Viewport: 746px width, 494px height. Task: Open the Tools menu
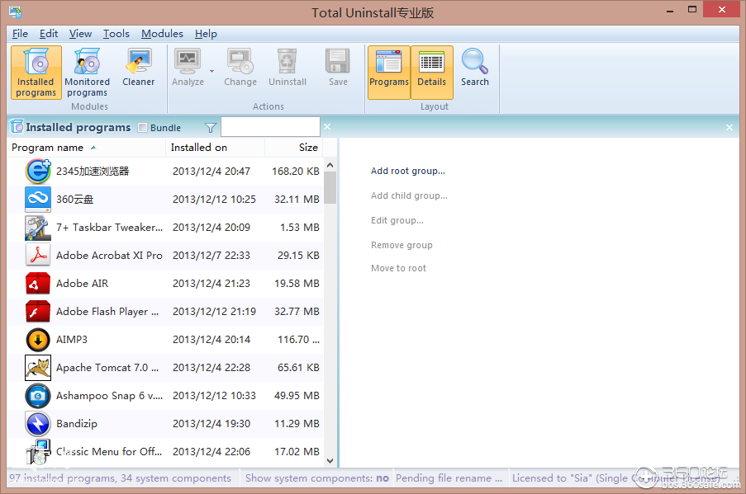point(116,34)
